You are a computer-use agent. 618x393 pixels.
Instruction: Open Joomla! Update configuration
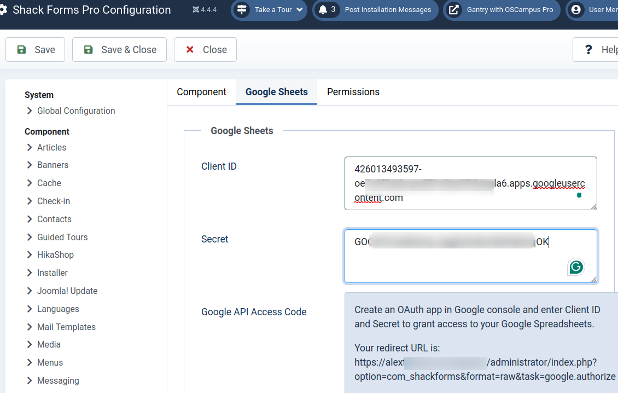coord(67,291)
